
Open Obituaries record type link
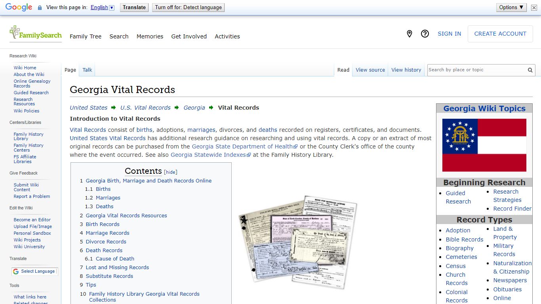point(507,289)
